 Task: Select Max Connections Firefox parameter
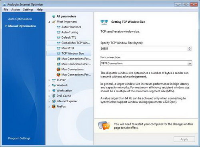72,70
